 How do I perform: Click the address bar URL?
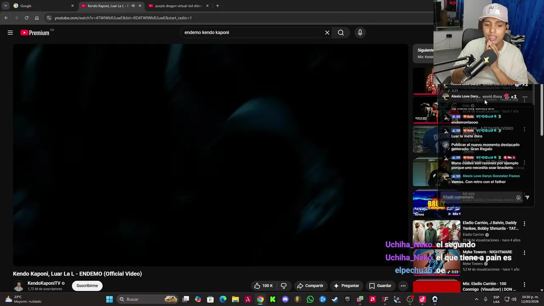pyautogui.click(x=123, y=18)
